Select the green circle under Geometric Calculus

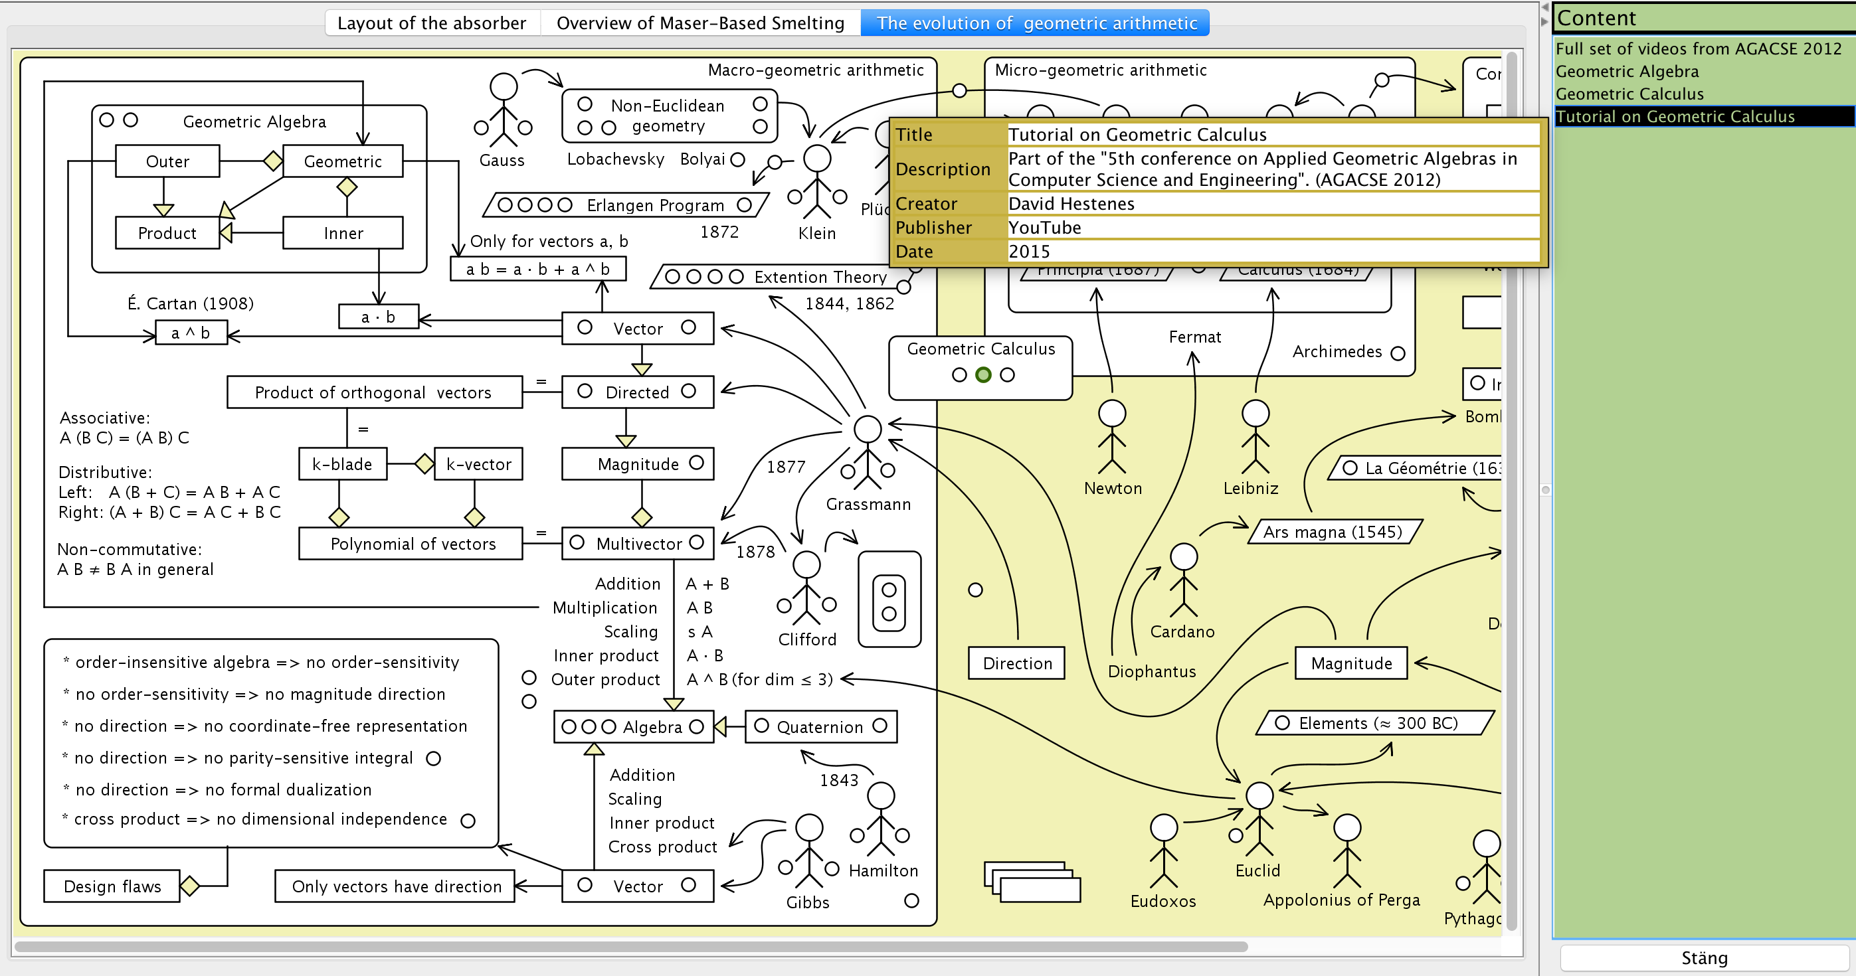pos(982,374)
